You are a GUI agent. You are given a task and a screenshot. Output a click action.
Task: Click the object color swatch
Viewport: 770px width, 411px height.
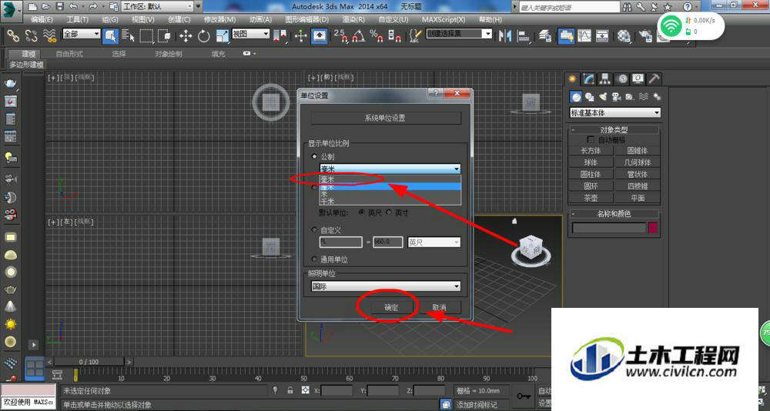point(653,228)
